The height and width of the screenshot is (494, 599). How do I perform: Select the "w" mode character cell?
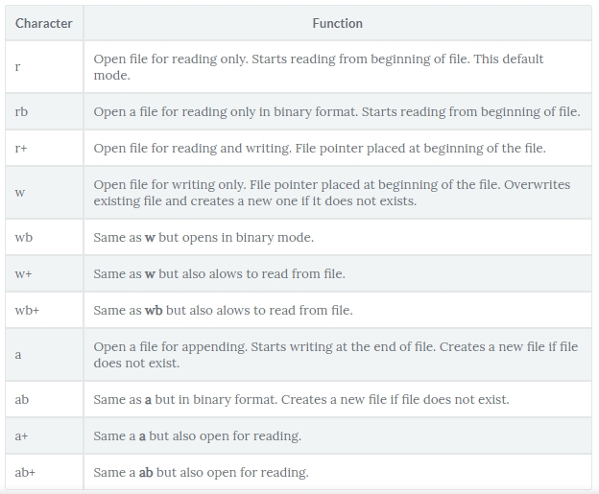[20, 193]
